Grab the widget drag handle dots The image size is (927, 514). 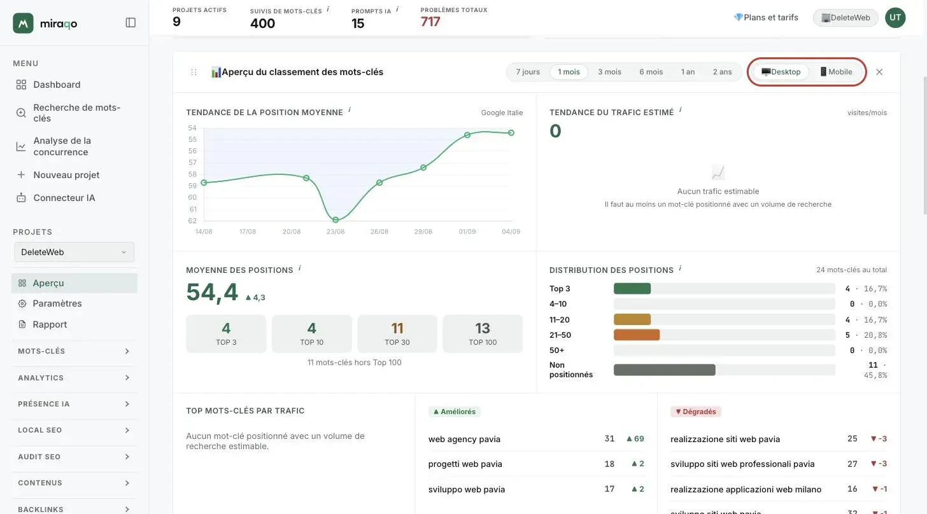194,73
